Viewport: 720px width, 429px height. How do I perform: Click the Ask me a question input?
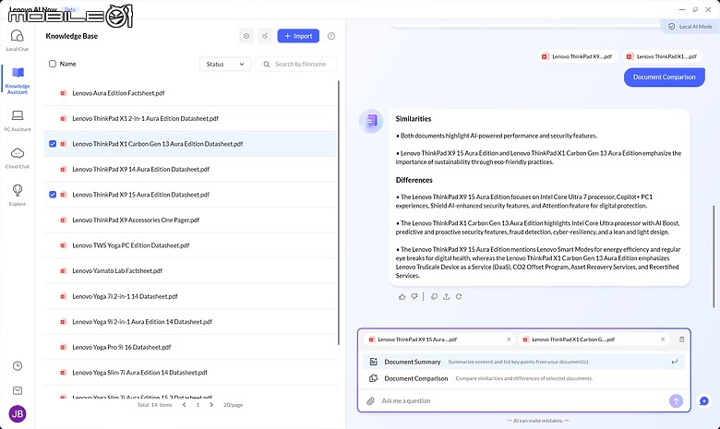click(522, 401)
